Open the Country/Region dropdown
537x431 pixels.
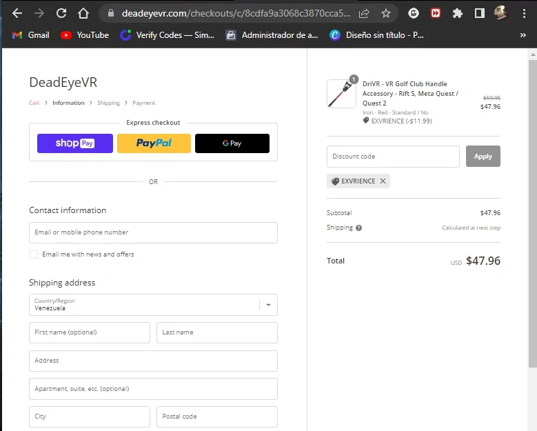[153, 305]
